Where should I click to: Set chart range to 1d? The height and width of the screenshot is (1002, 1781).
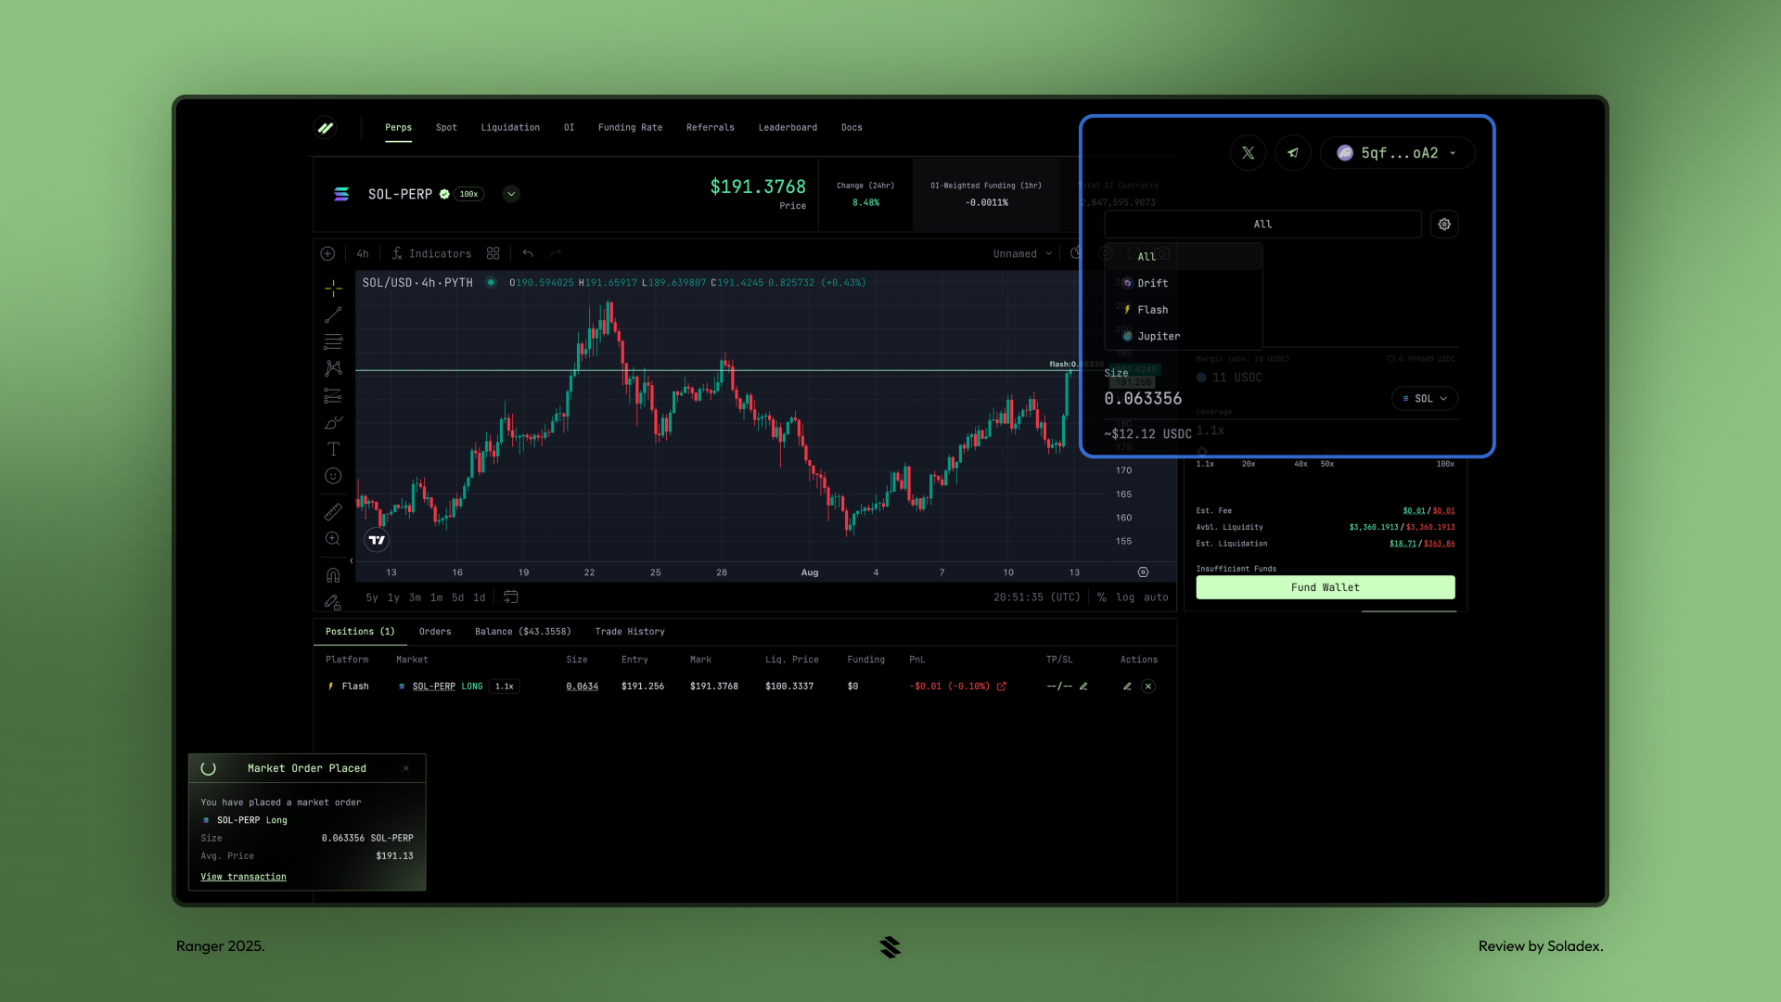[x=480, y=598]
